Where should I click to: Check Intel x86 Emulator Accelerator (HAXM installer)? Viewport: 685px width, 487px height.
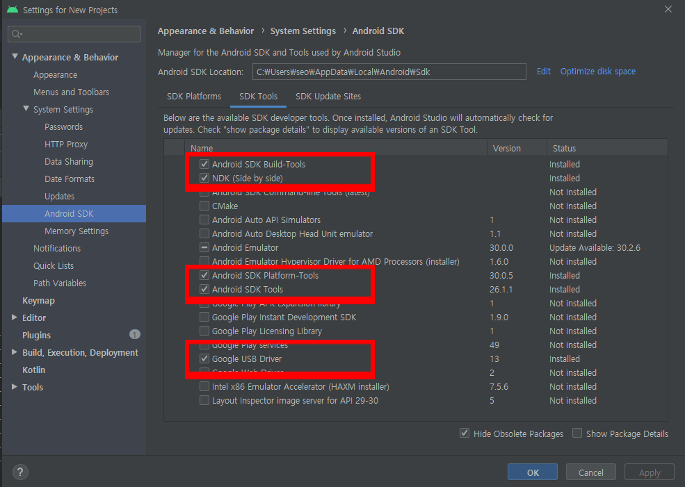[x=204, y=387]
